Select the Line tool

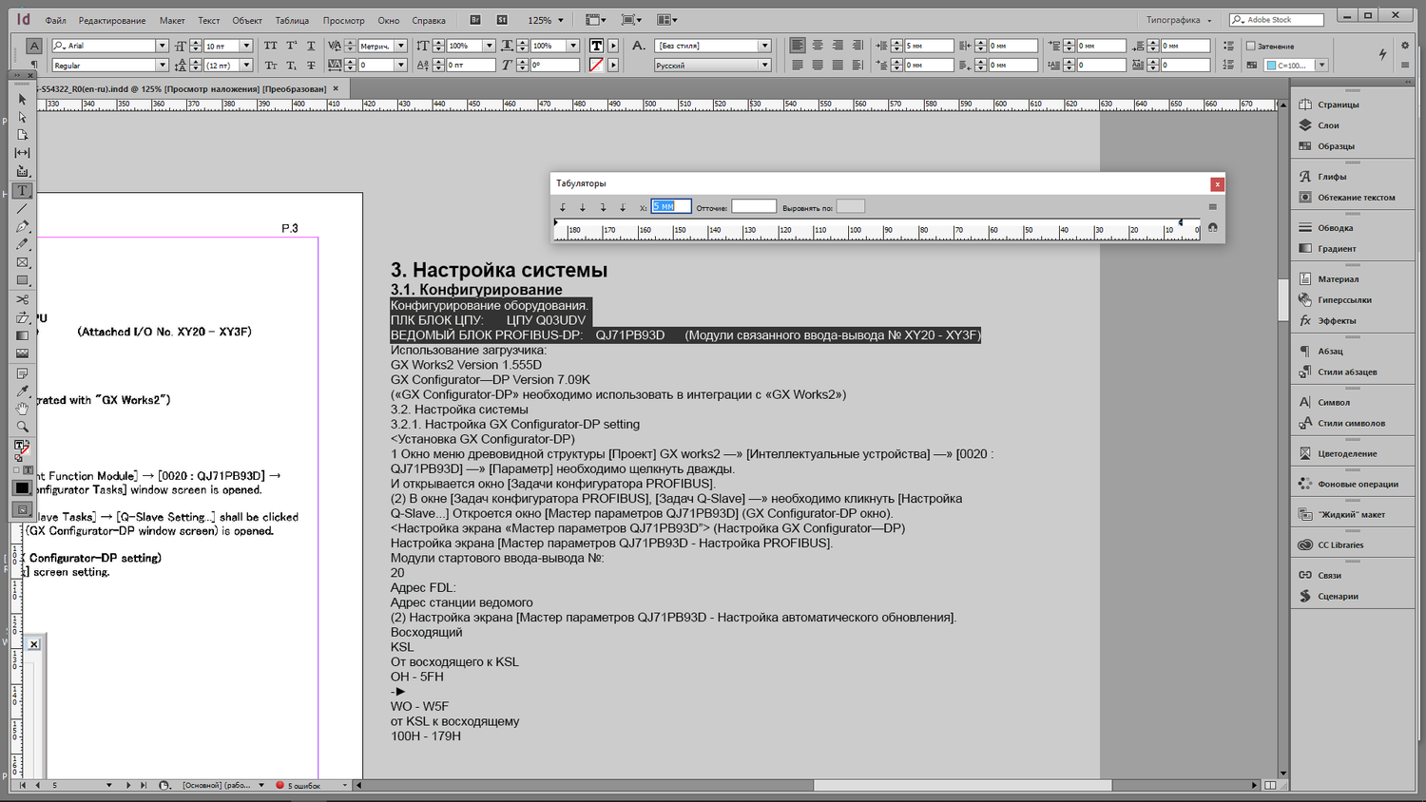pyautogui.click(x=22, y=209)
